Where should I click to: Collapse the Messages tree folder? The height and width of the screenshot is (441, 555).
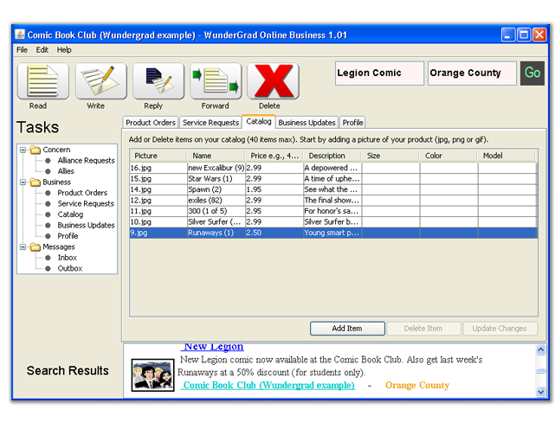(x=23, y=247)
